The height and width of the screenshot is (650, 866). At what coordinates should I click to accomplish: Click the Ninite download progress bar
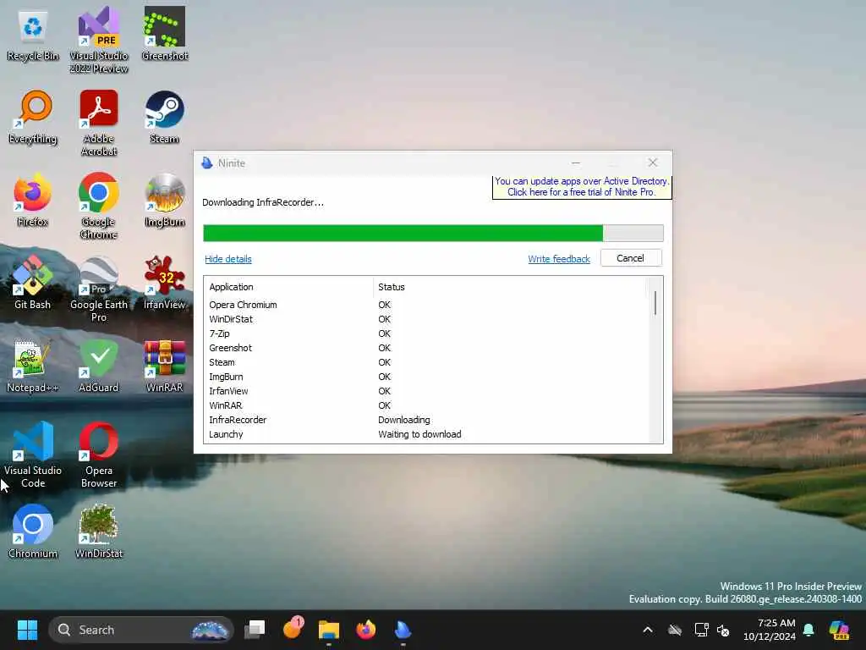433,234
